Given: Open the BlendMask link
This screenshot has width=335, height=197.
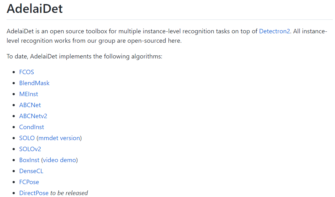Looking at the screenshot, I should (34, 83).
